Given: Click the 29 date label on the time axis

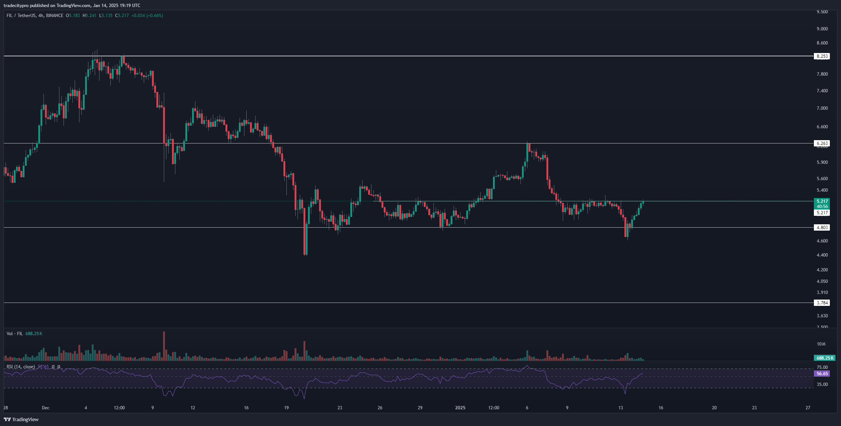Looking at the screenshot, I should [x=420, y=408].
